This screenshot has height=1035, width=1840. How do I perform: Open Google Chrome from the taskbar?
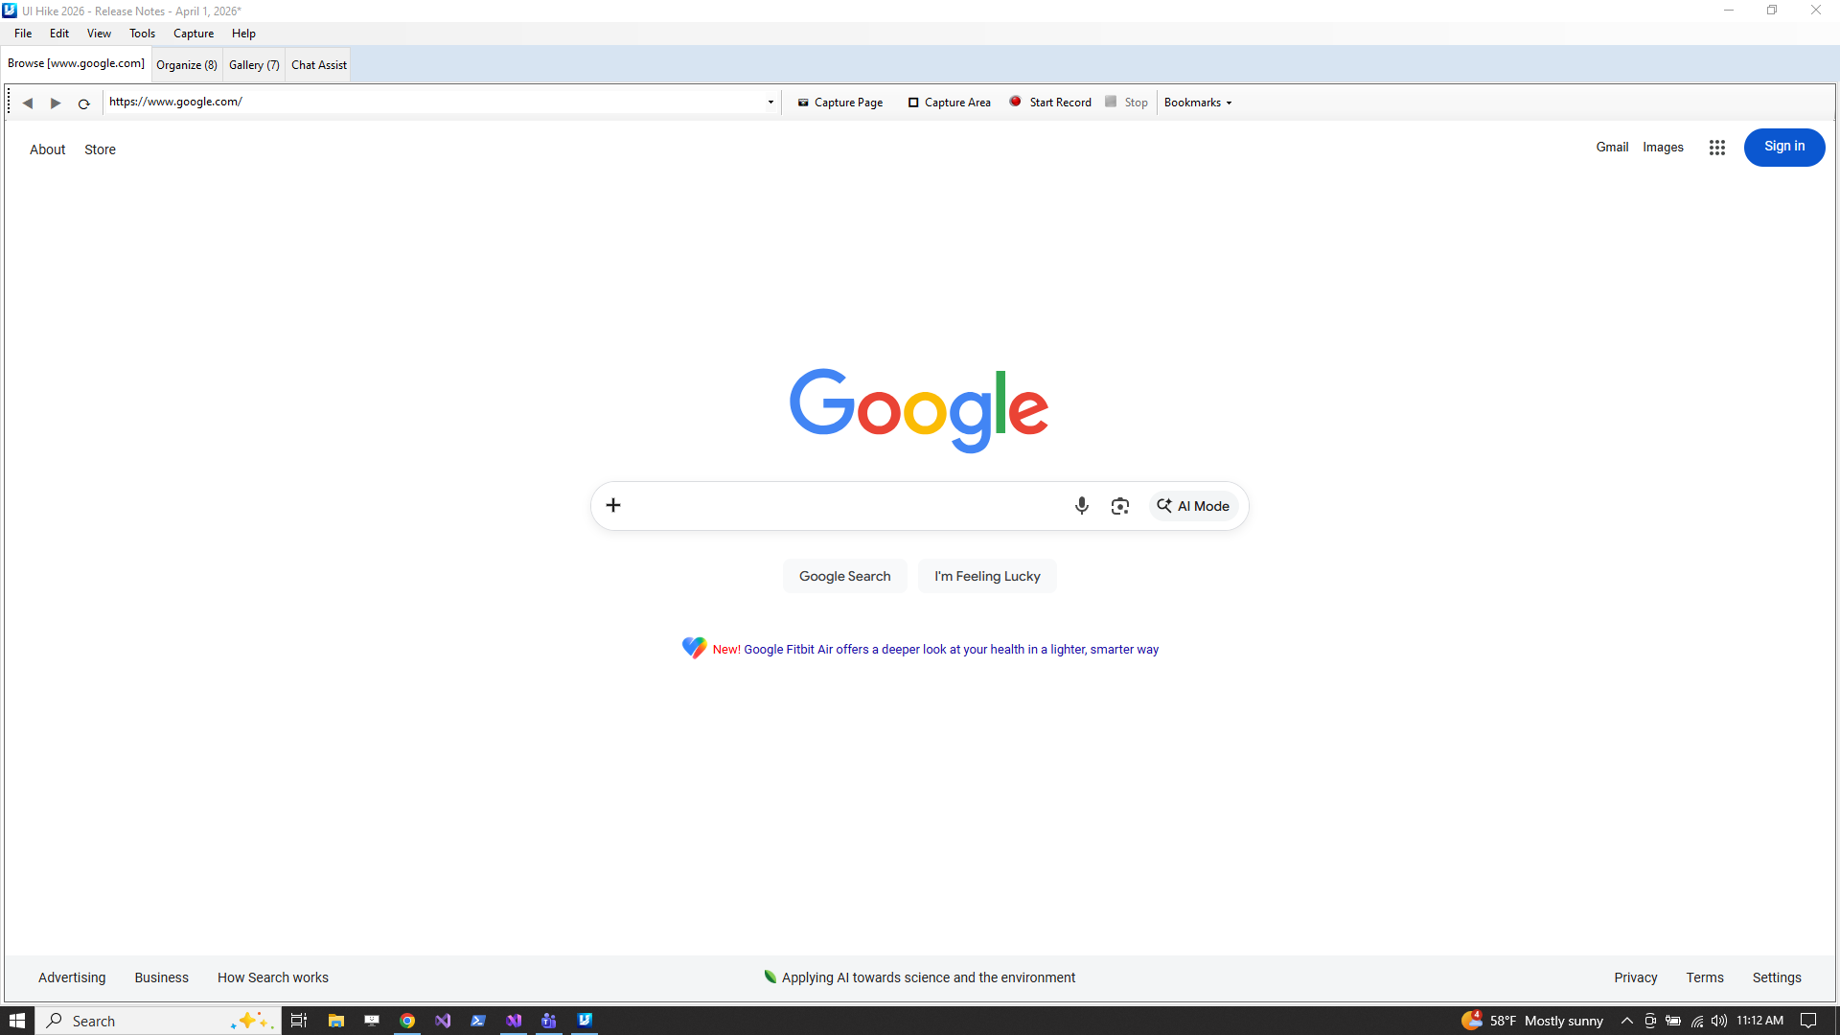coord(407,1021)
